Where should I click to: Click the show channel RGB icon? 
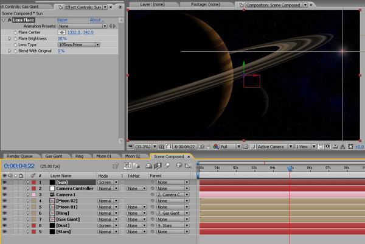217,147
